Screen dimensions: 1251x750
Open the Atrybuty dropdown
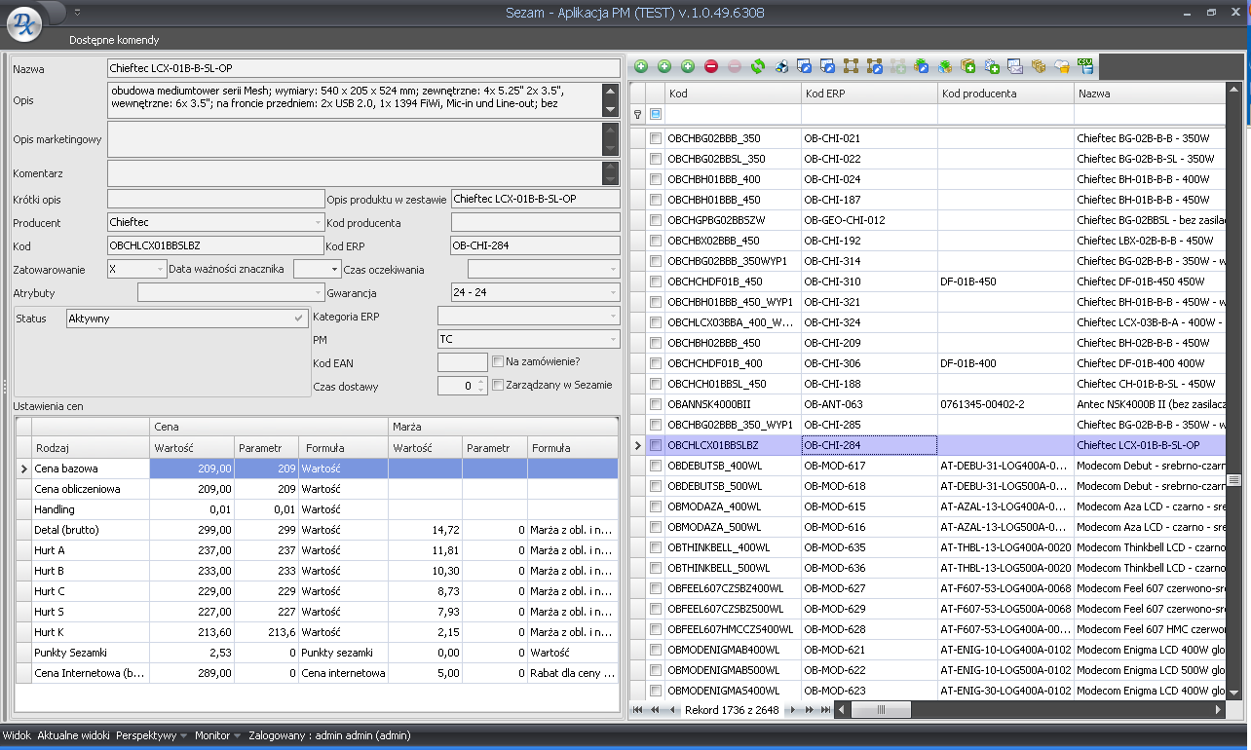(318, 293)
